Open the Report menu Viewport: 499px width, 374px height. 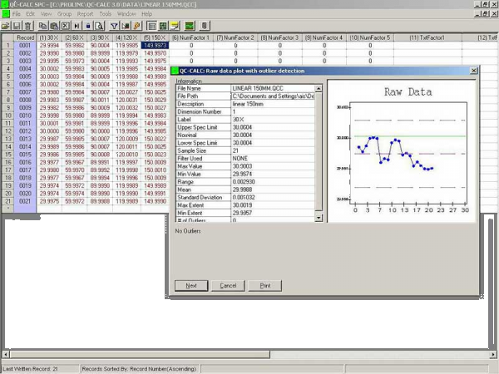point(85,14)
